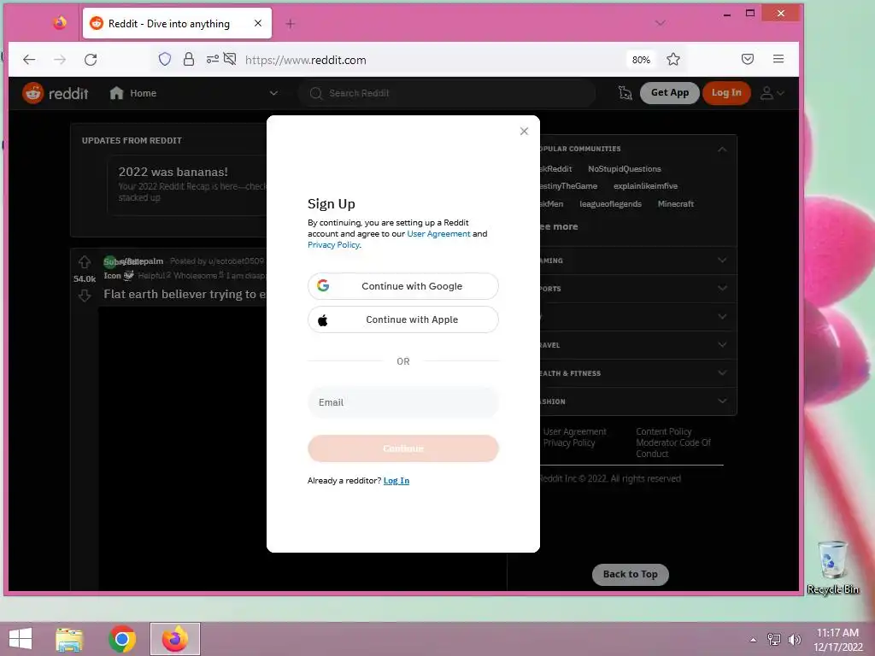The image size is (875, 656).
Task: Open the taskbar clock and date
Action: pos(837,640)
